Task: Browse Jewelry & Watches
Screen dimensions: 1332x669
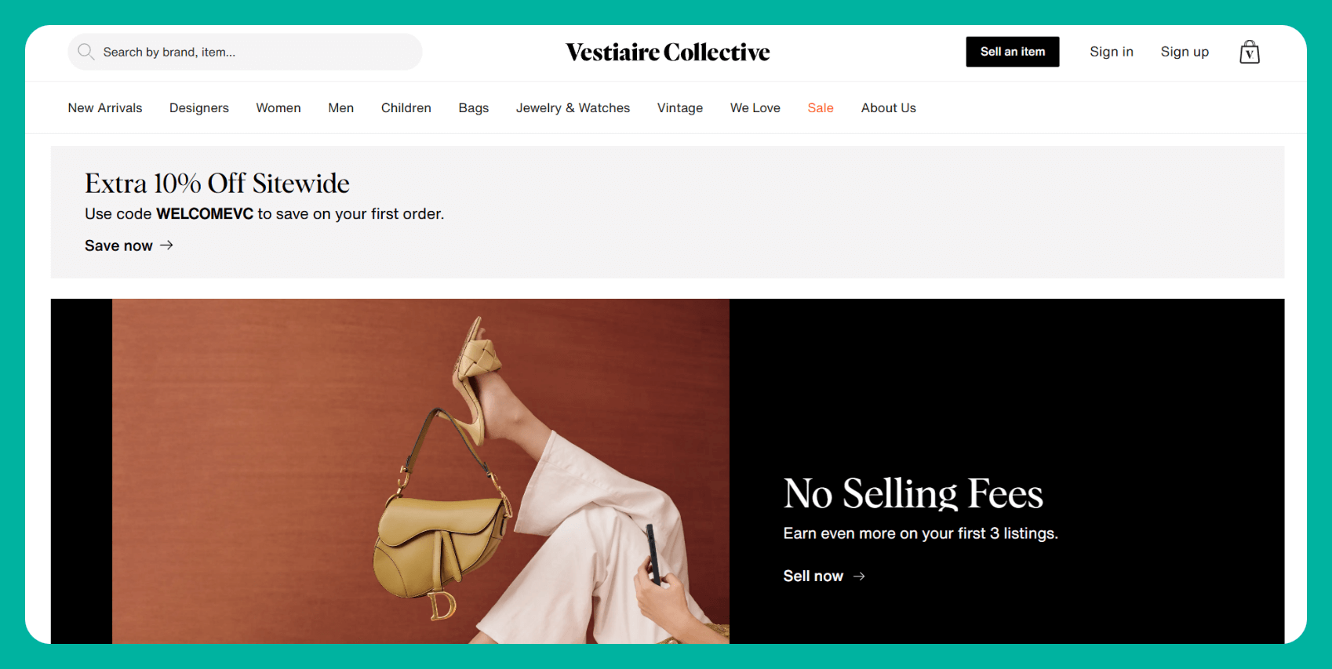Action: [573, 107]
